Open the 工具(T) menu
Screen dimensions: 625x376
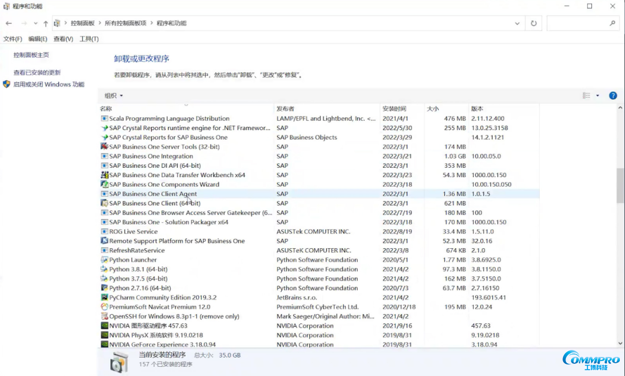89,39
